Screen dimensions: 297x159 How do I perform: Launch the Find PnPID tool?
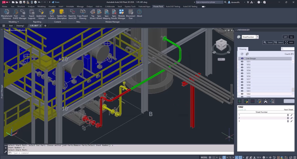click(15, 14)
